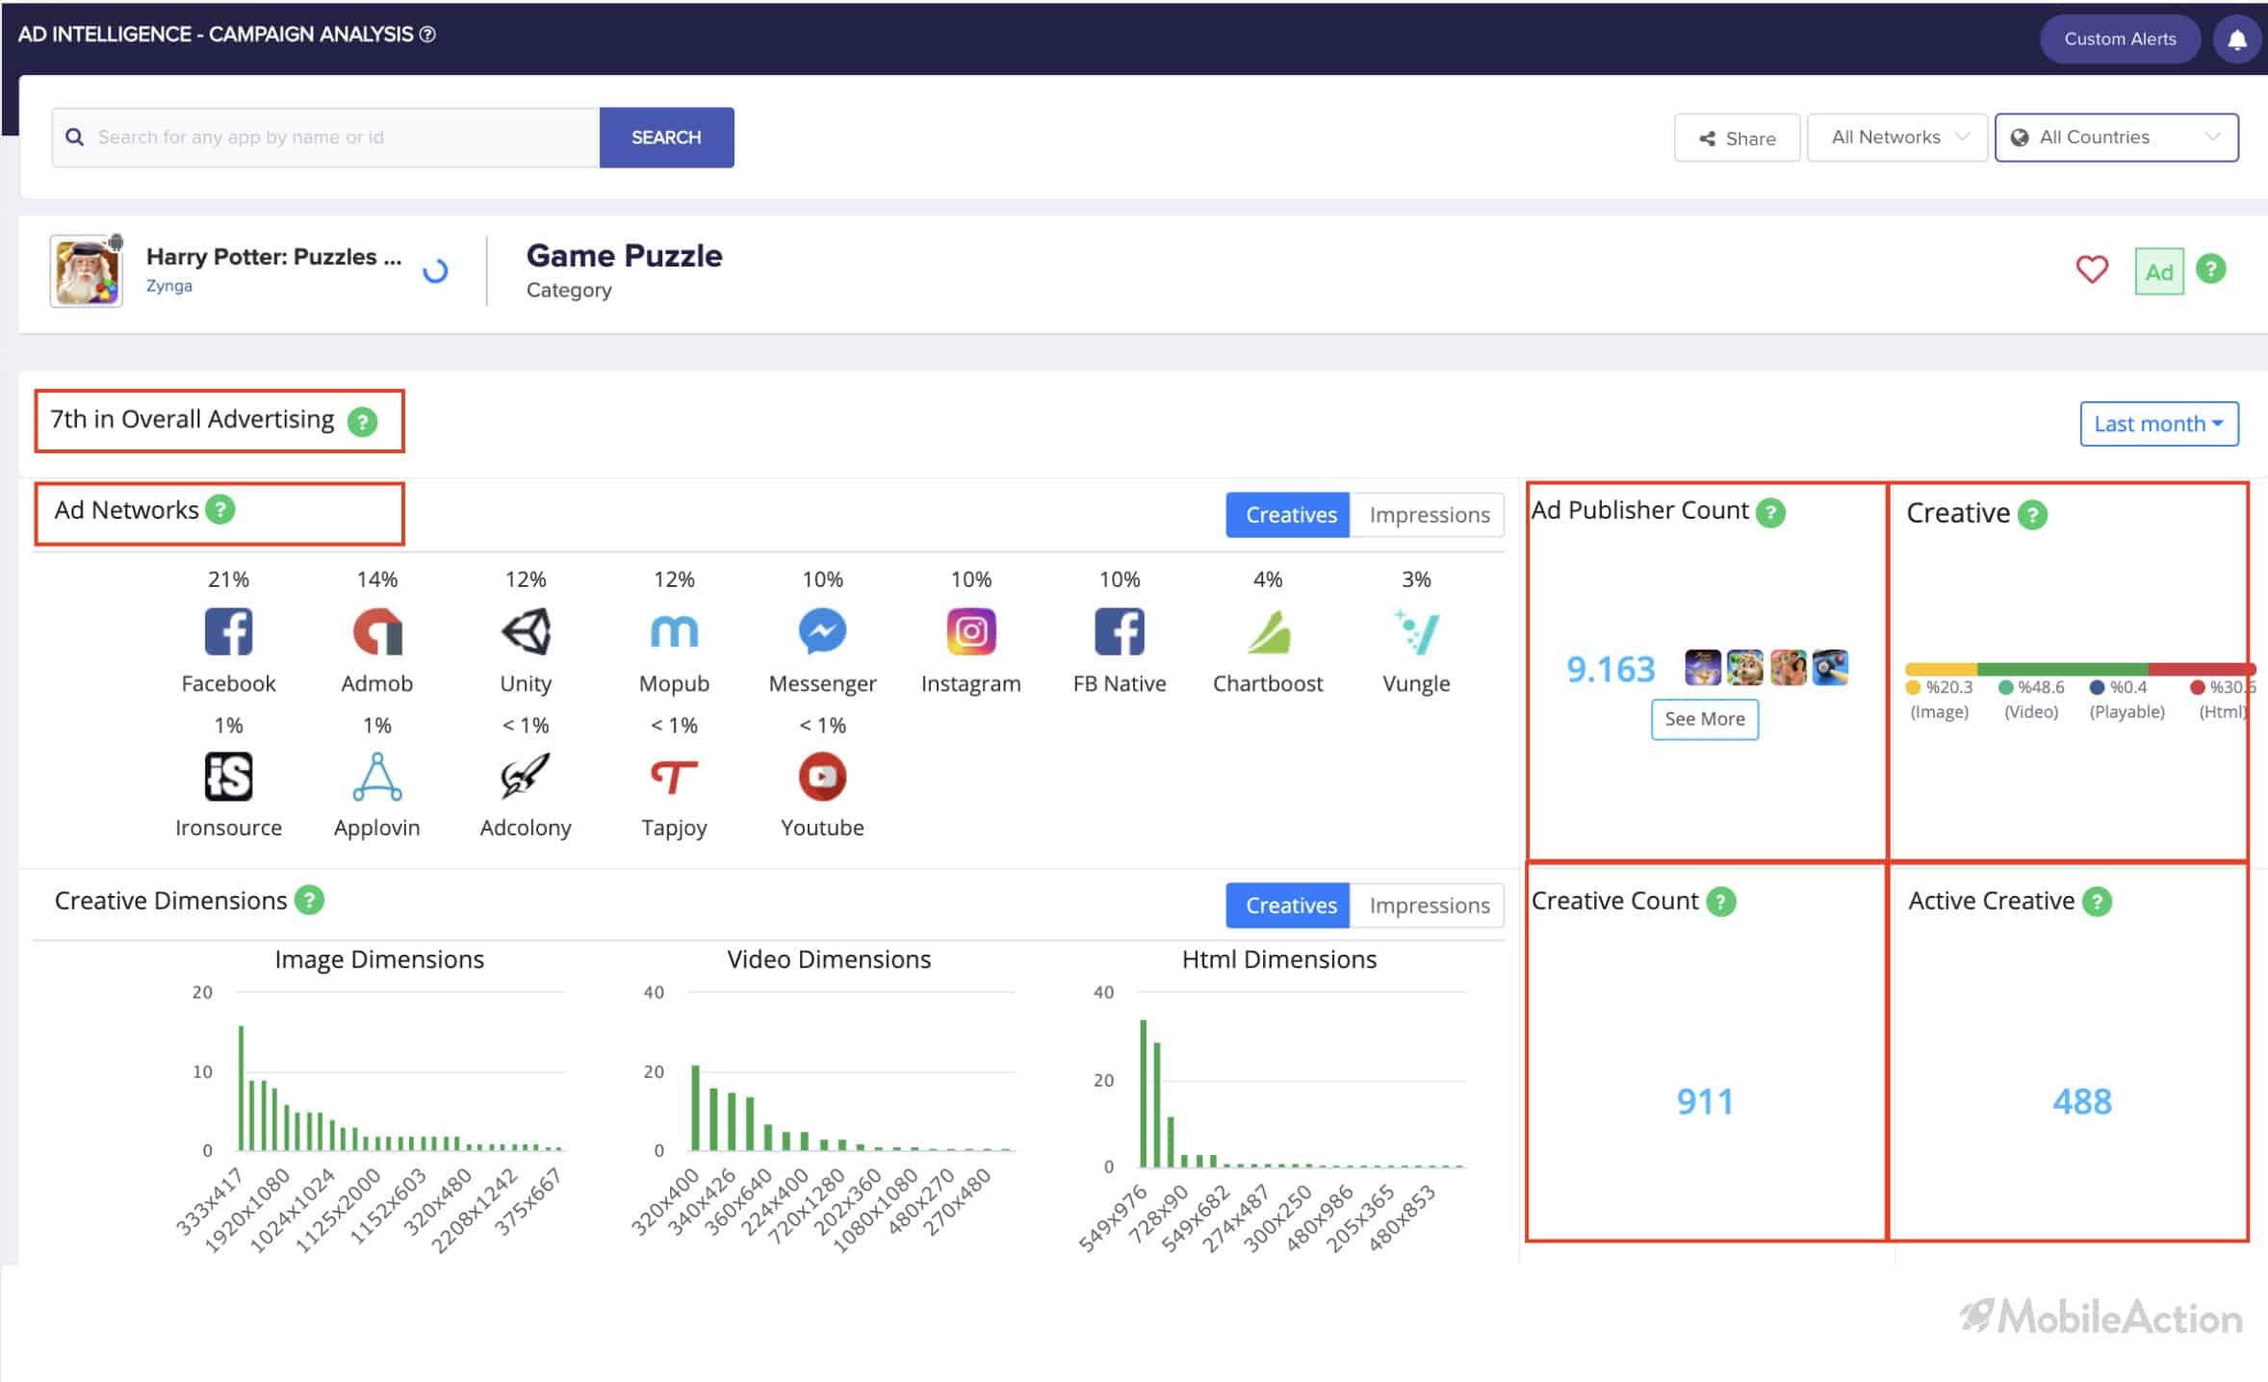Click the red Html segment of creative bar
The width and height of the screenshot is (2268, 1382).
(x=2203, y=669)
